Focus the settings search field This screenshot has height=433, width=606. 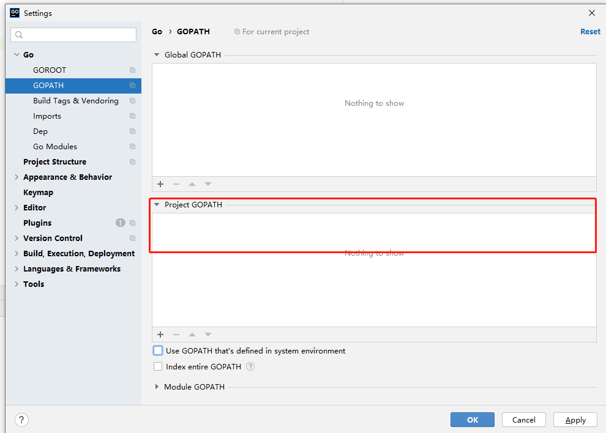pyautogui.click(x=73, y=35)
